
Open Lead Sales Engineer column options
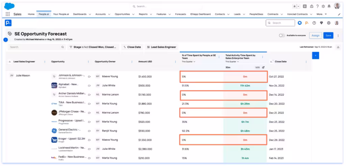(x=45, y=62)
